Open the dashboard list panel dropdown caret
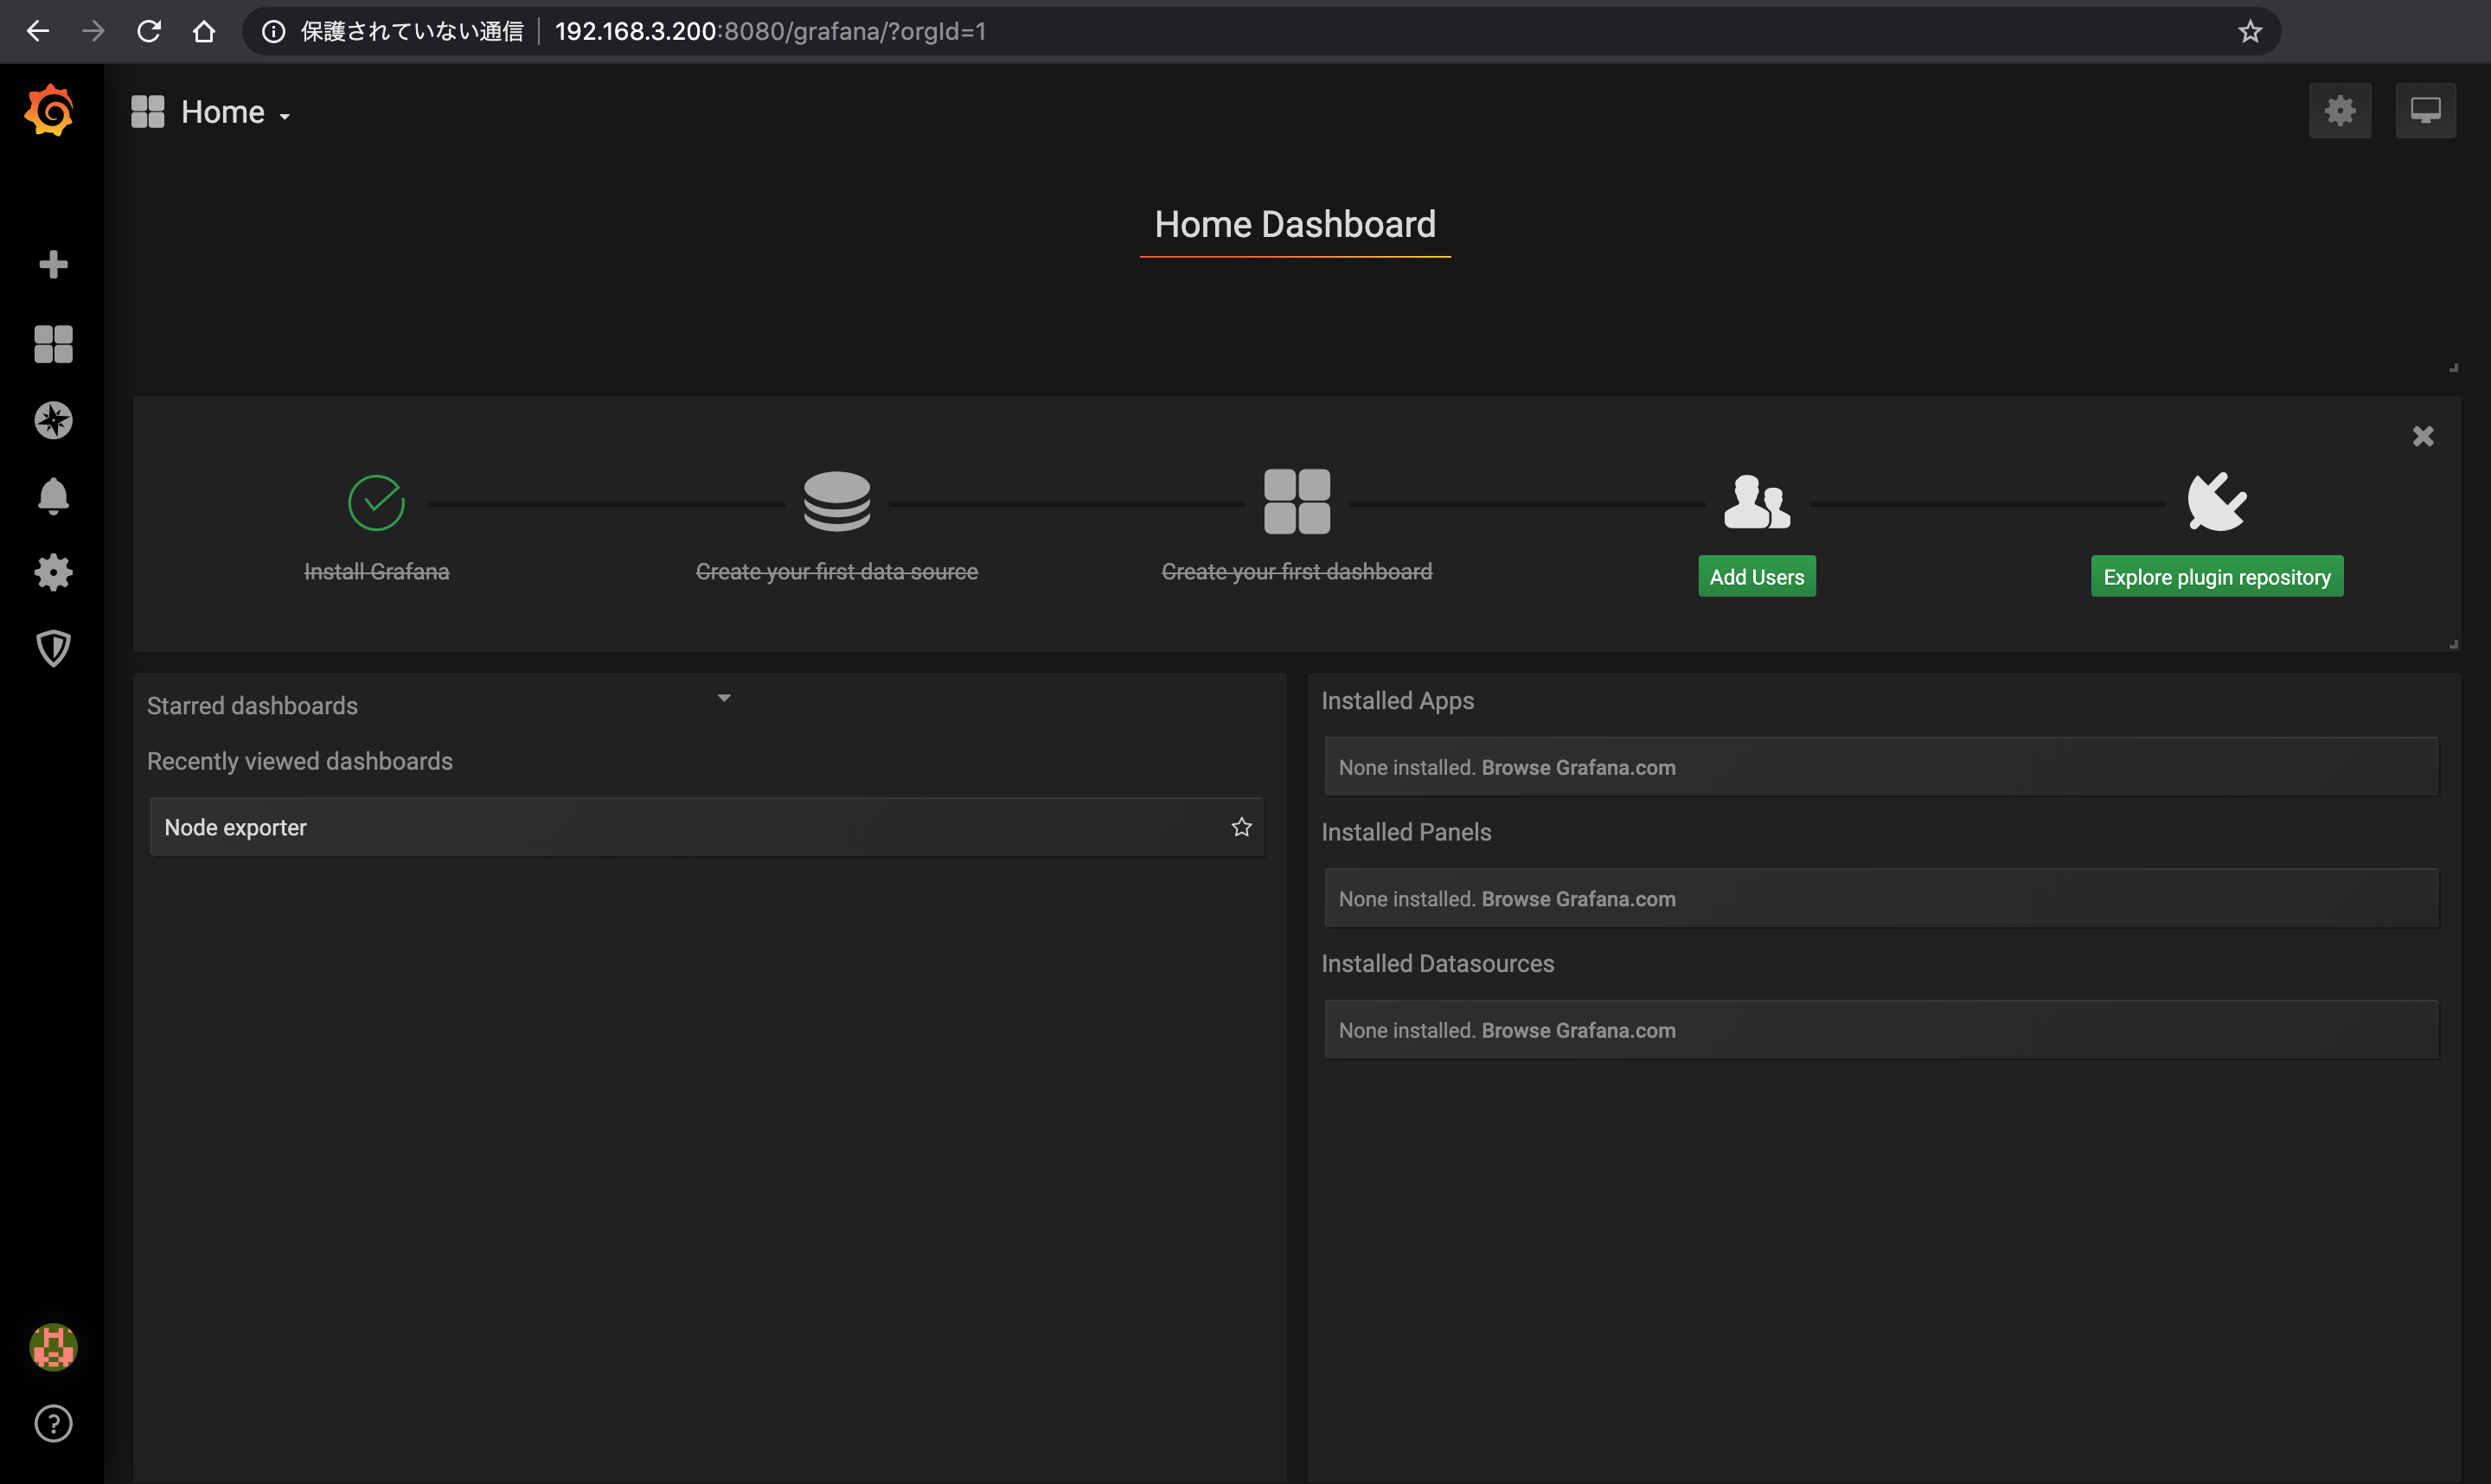Image resolution: width=2491 pixels, height=1484 pixels. (x=724, y=698)
